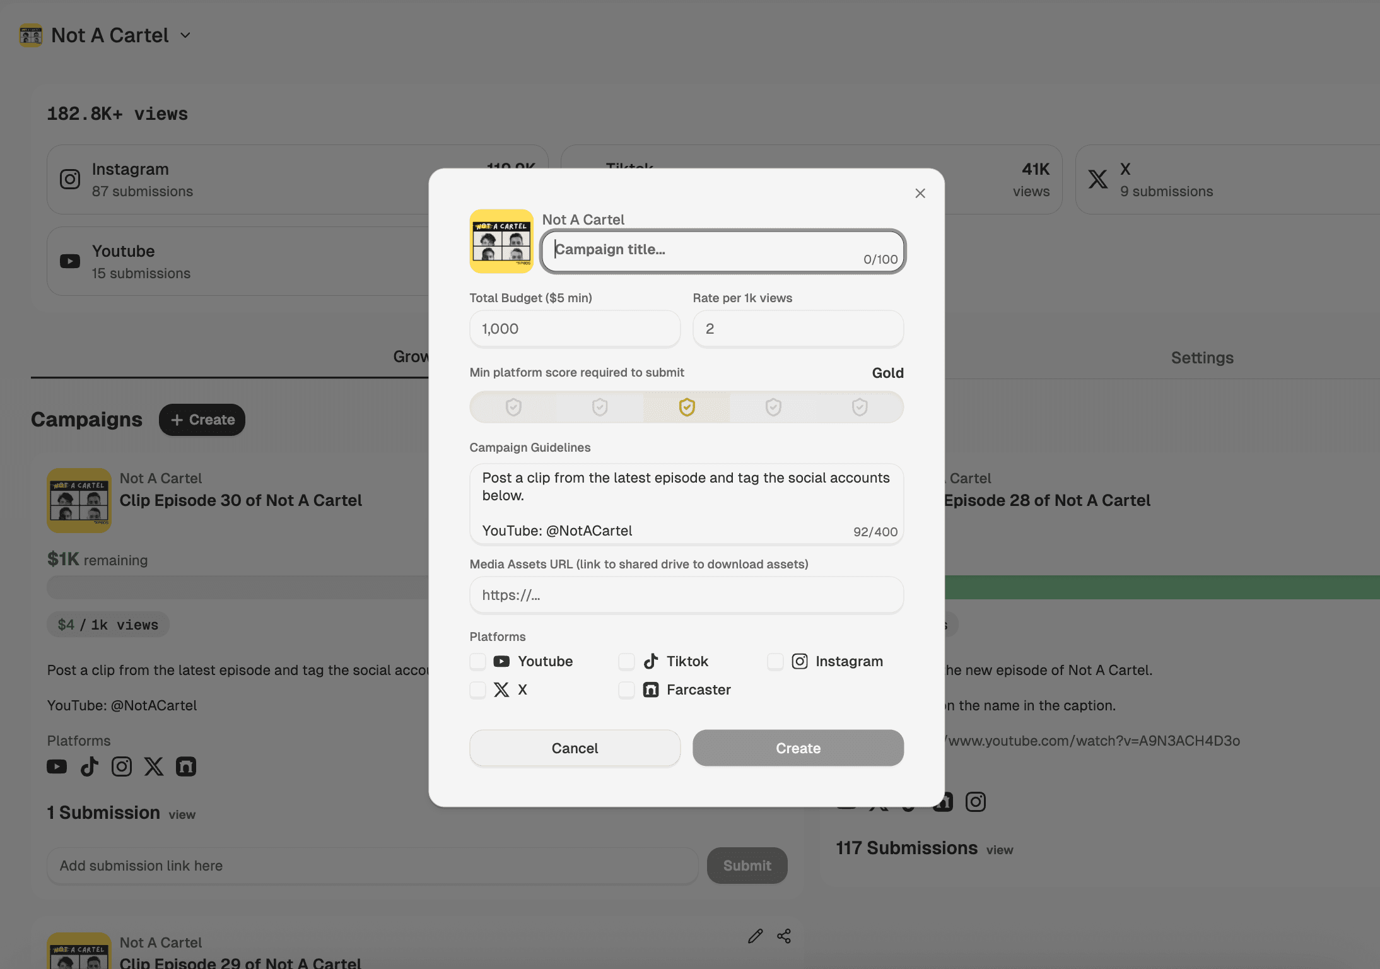Select the first platform score shield
Screen dimensions: 1380x969
[513, 407]
